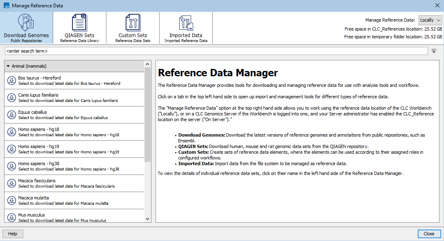Click the Close button
444x241 pixels.
429,233
